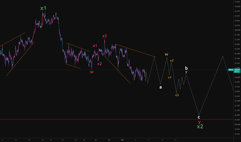This screenshot has width=241, height=142.
Task: Select the white b wave label
Action: 186,68
